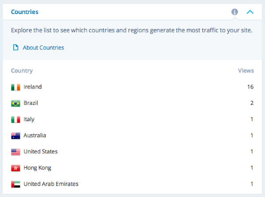Image resolution: width=265 pixels, height=197 pixels.
Task: Click the Views column header
Action: click(x=246, y=71)
